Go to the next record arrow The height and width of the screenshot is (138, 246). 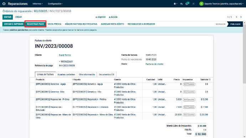pyautogui.click(x=241, y=17)
